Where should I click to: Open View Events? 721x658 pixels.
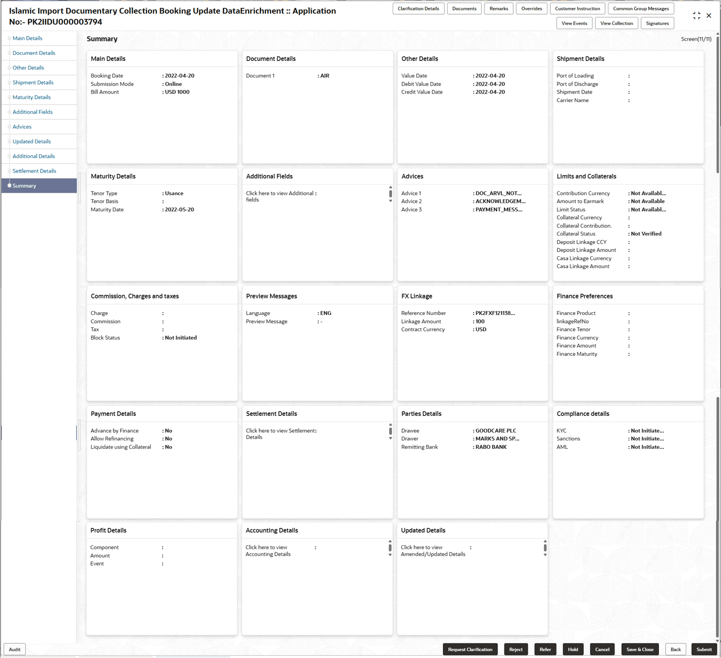click(x=574, y=23)
